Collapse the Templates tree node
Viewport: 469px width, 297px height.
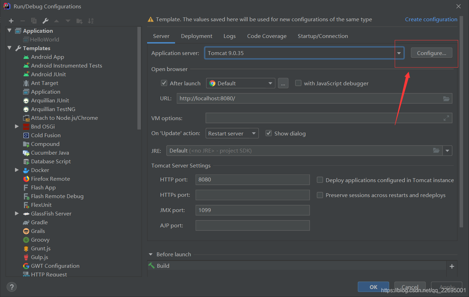click(x=9, y=48)
